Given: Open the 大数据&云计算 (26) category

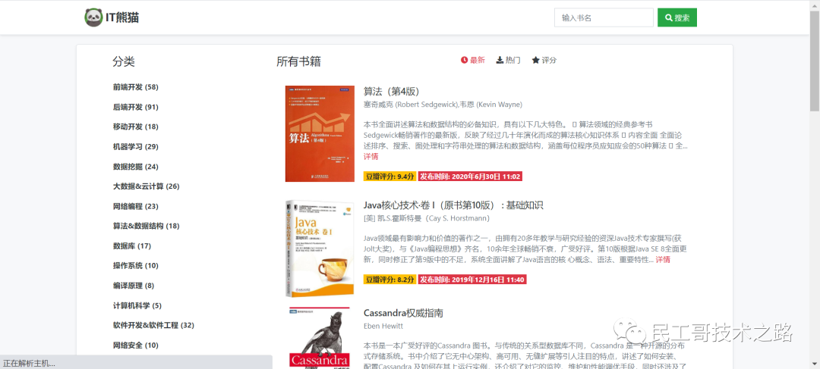Looking at the screenshot, I should pos(146,186).
